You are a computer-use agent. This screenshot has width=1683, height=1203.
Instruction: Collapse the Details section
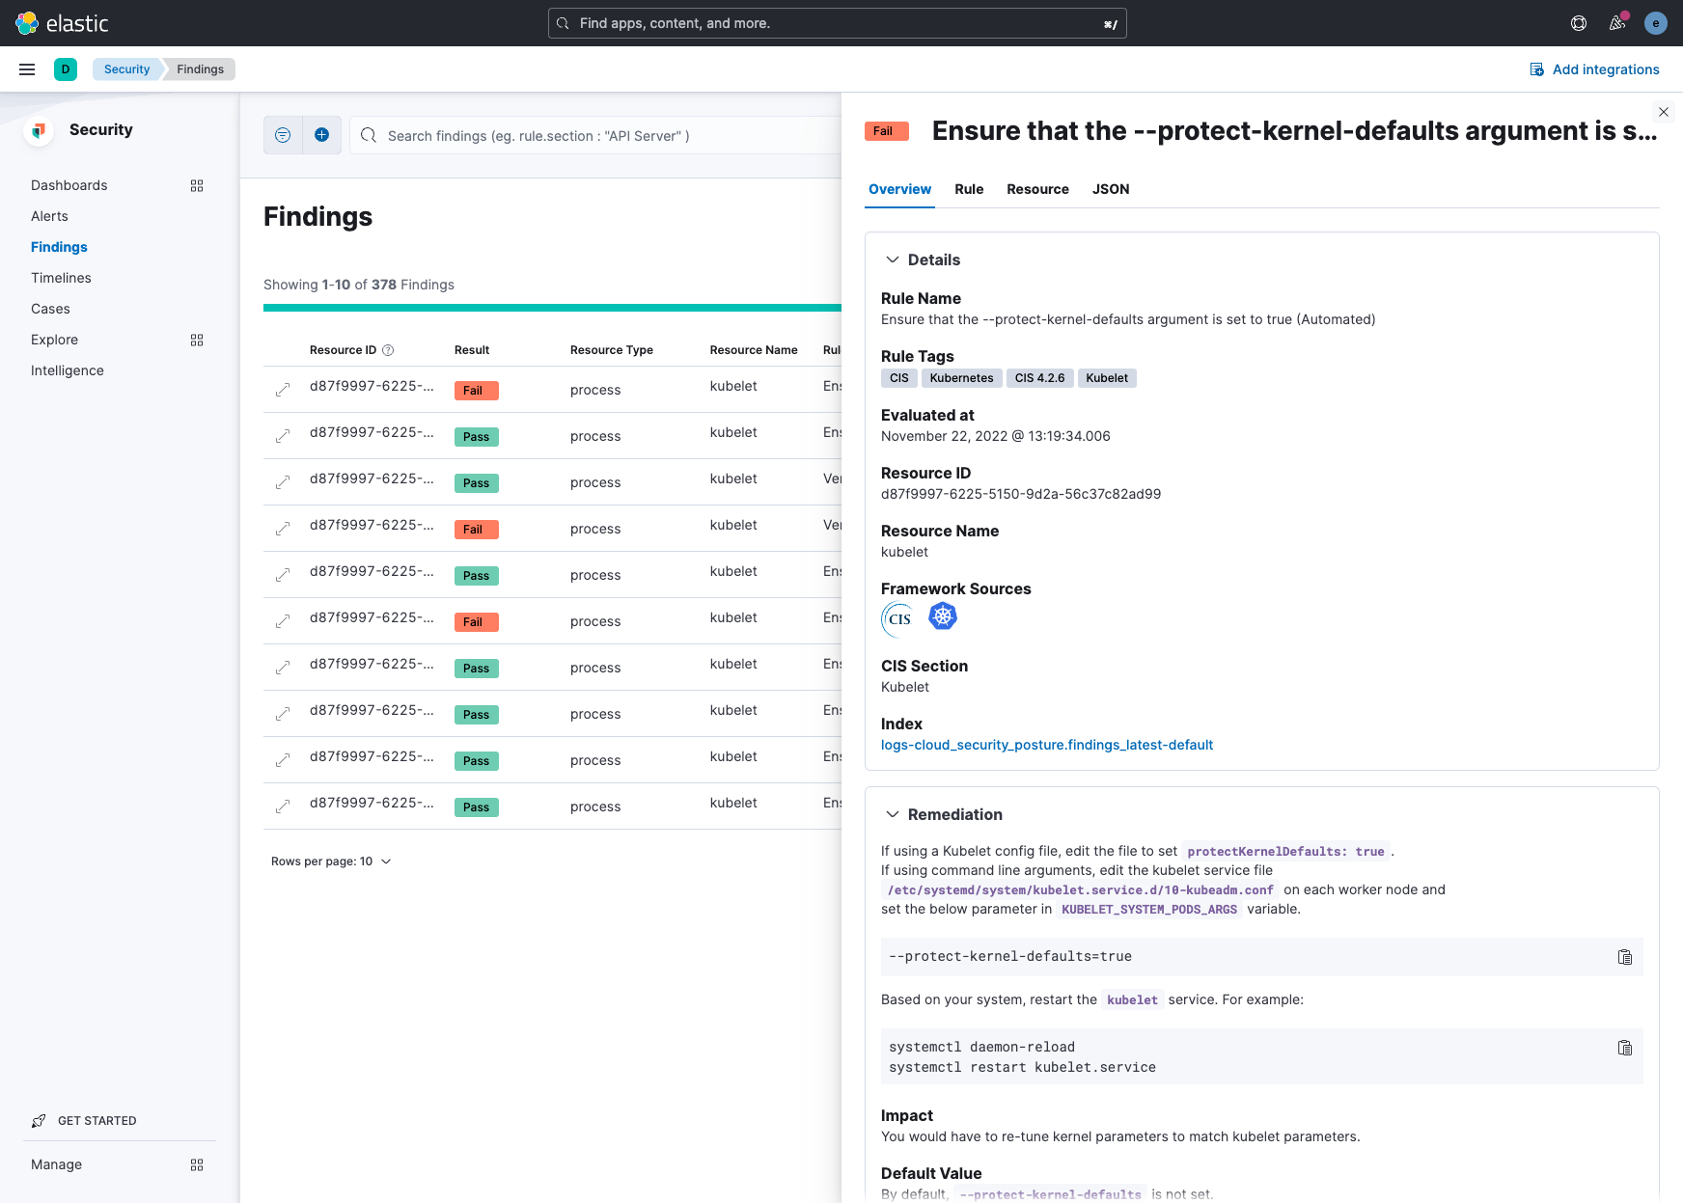893,260
